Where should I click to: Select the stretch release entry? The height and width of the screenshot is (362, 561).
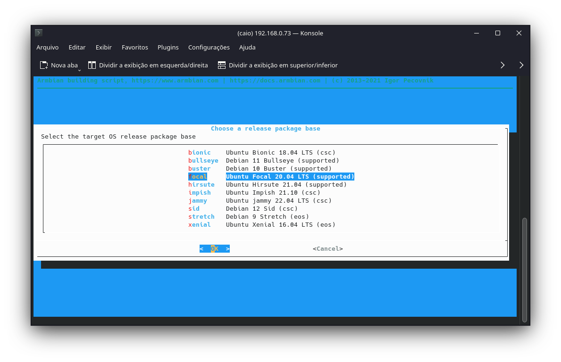coord(201,216)
